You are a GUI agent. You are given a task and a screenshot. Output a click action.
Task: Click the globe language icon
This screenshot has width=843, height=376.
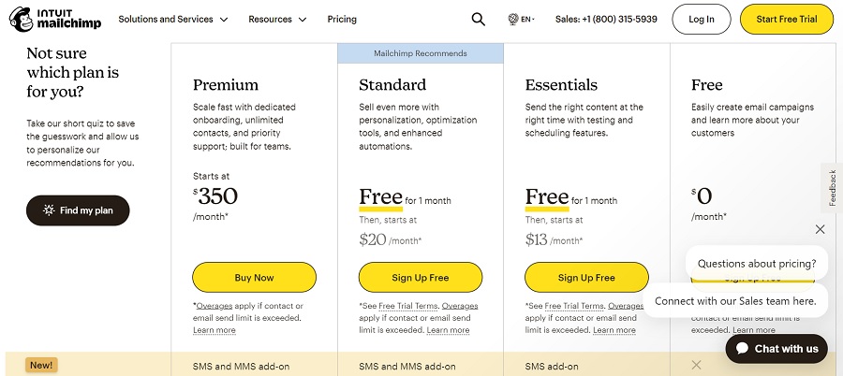[x=512, y=19]
